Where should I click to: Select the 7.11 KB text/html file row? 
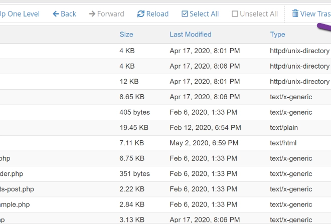pos(165,143)
